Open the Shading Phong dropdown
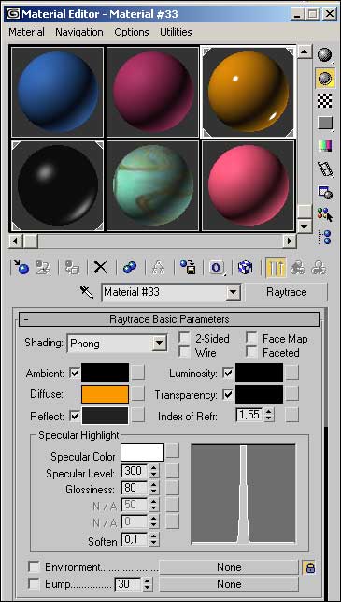Viewport: 341px width, 602px height. click(x=160, y=344)
